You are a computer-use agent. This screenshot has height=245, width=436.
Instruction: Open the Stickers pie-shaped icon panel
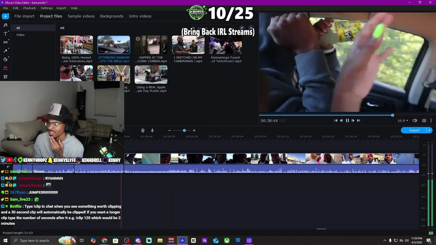tap(5, 59)
